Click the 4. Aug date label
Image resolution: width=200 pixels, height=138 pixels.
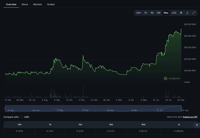pyautogui.click(x=45, y=100)
